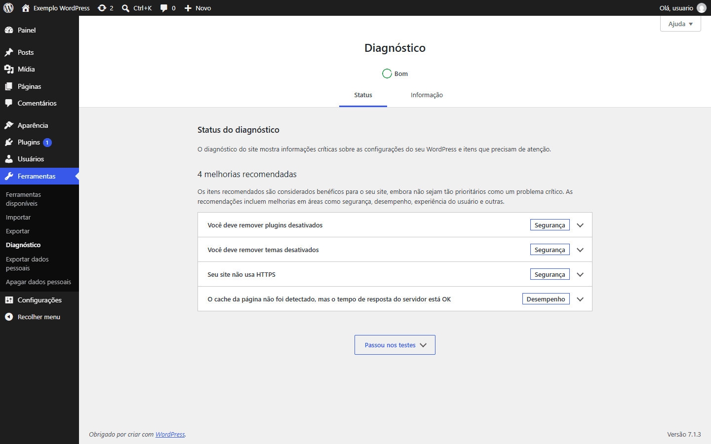The image size is (711, 444).
Task: Click the home icon beside Exemplo WordPress
Action: coord(26,8)
